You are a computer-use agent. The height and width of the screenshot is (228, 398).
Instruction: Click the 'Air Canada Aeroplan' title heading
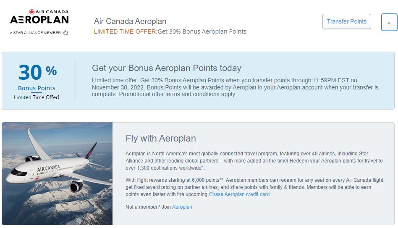pyautogui.click(x=130, y=21)
